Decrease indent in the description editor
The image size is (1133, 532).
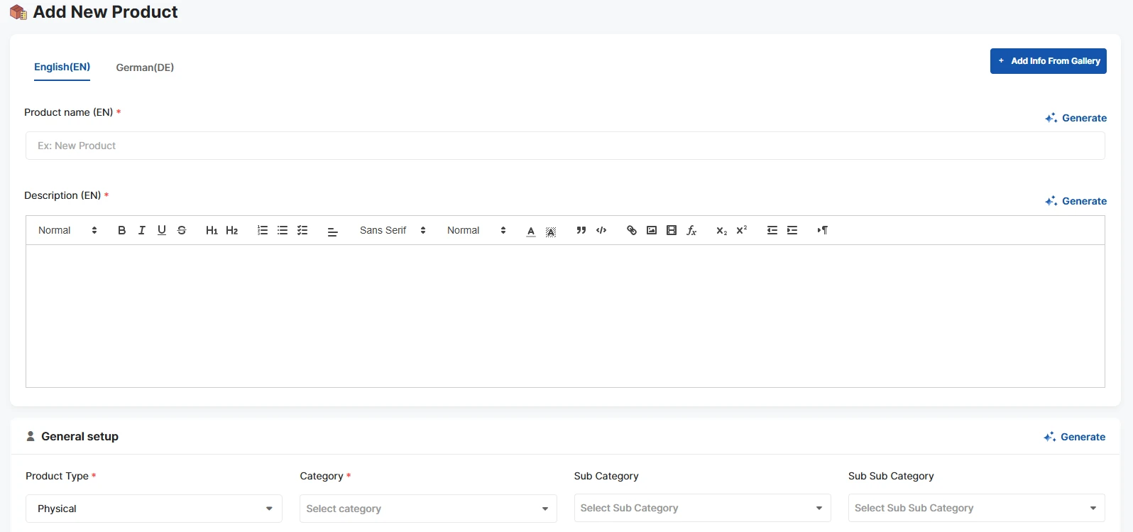772,230
